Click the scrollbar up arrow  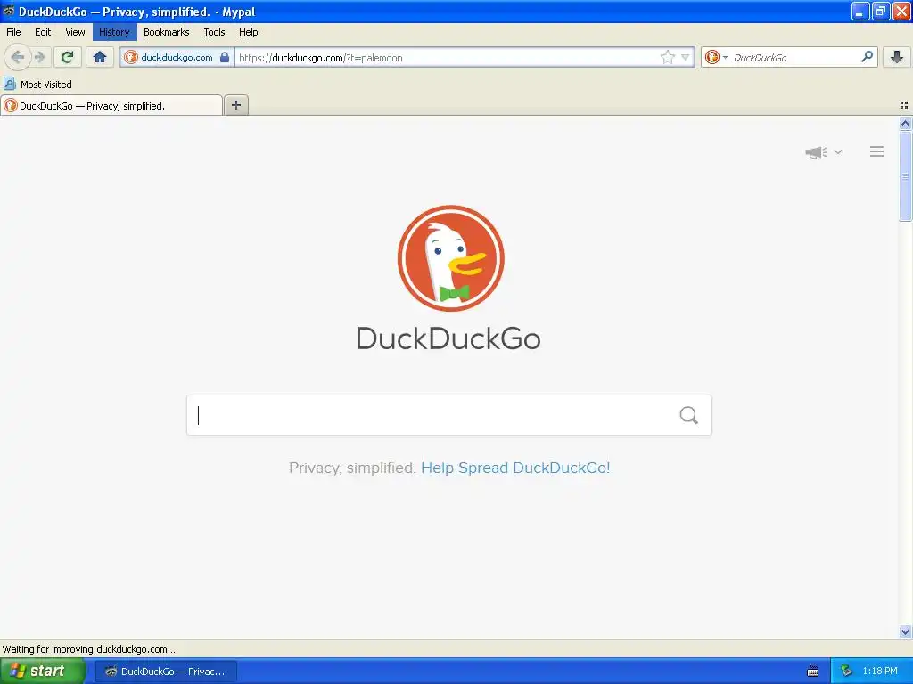905,123
